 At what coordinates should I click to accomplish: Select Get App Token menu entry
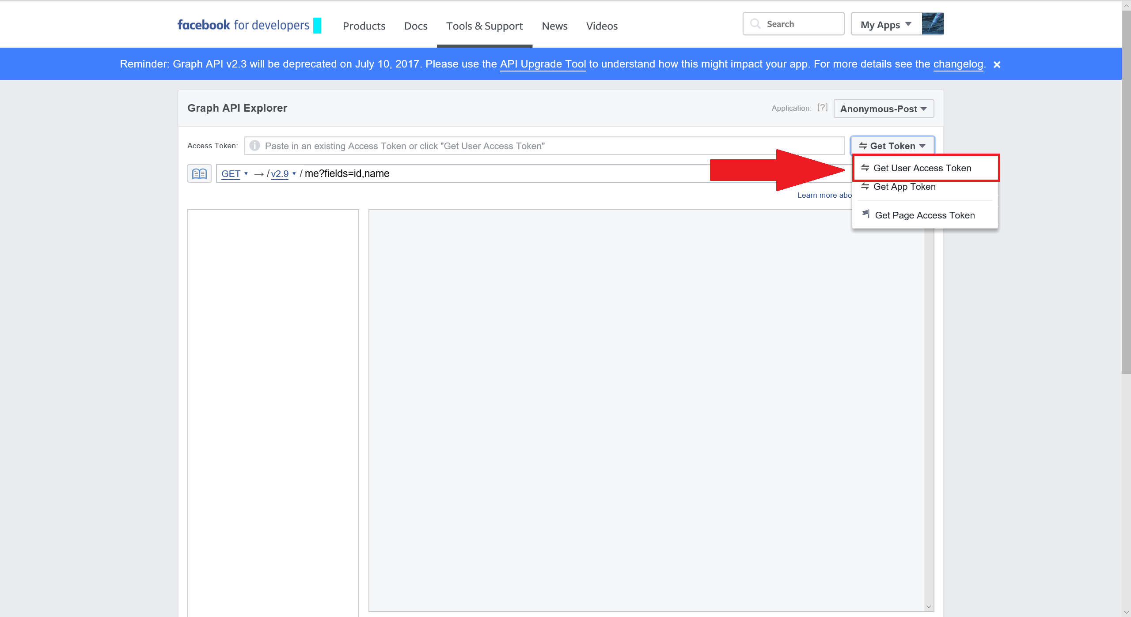904,187
